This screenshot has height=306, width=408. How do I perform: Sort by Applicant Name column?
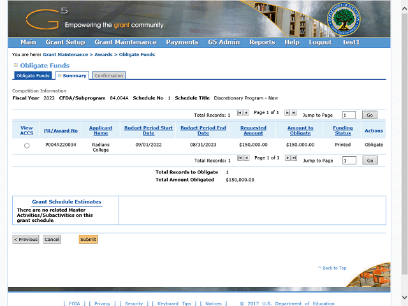tap(101, 130)
